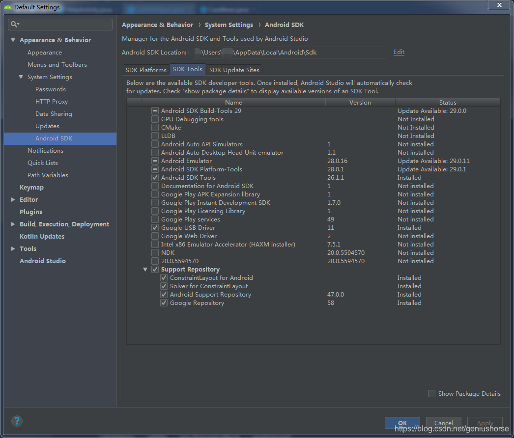
Task: Enable the CMake checkbox
Action: (x=155, y=128)
